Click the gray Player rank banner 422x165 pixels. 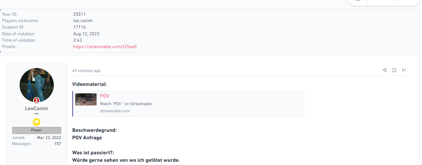pyautogui.click(x=37, y=130)
